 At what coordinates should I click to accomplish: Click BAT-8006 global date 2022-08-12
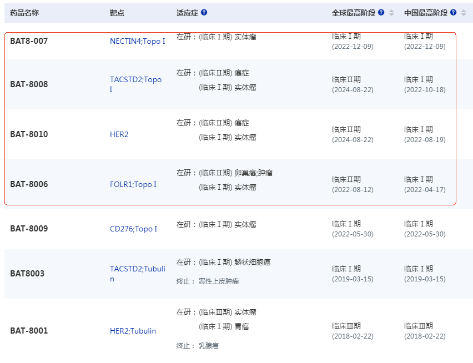click(x=353, y=190)
